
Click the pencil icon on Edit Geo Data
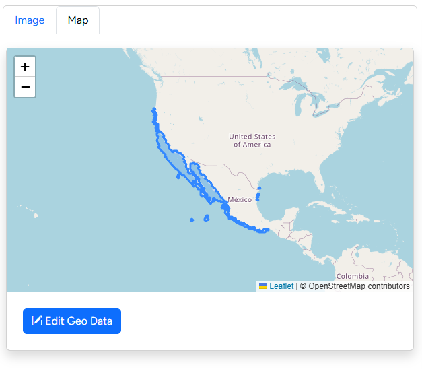coord(37,321)
